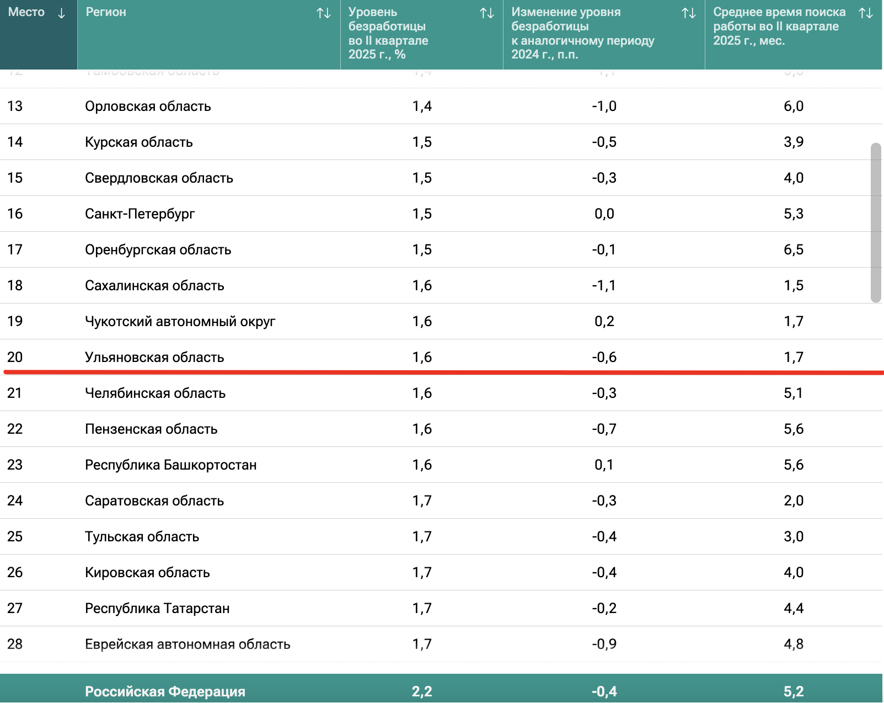884x703 pixels.
Task: Sort by Среднее время поиска работы icon
Action: [x=866, y=13]
